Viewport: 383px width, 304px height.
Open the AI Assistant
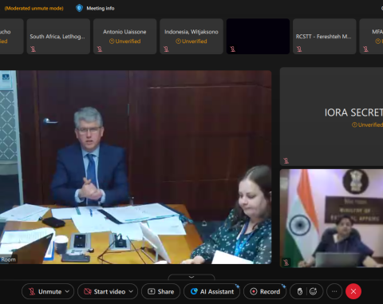click(212, 291)
